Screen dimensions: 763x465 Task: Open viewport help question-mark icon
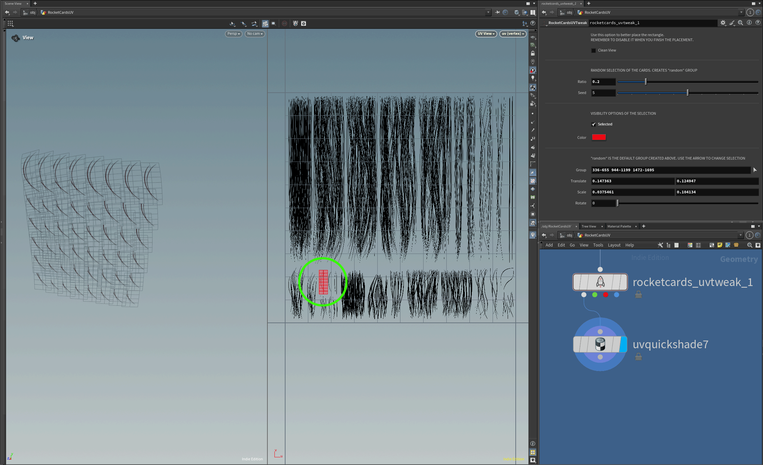click(533, 23)
